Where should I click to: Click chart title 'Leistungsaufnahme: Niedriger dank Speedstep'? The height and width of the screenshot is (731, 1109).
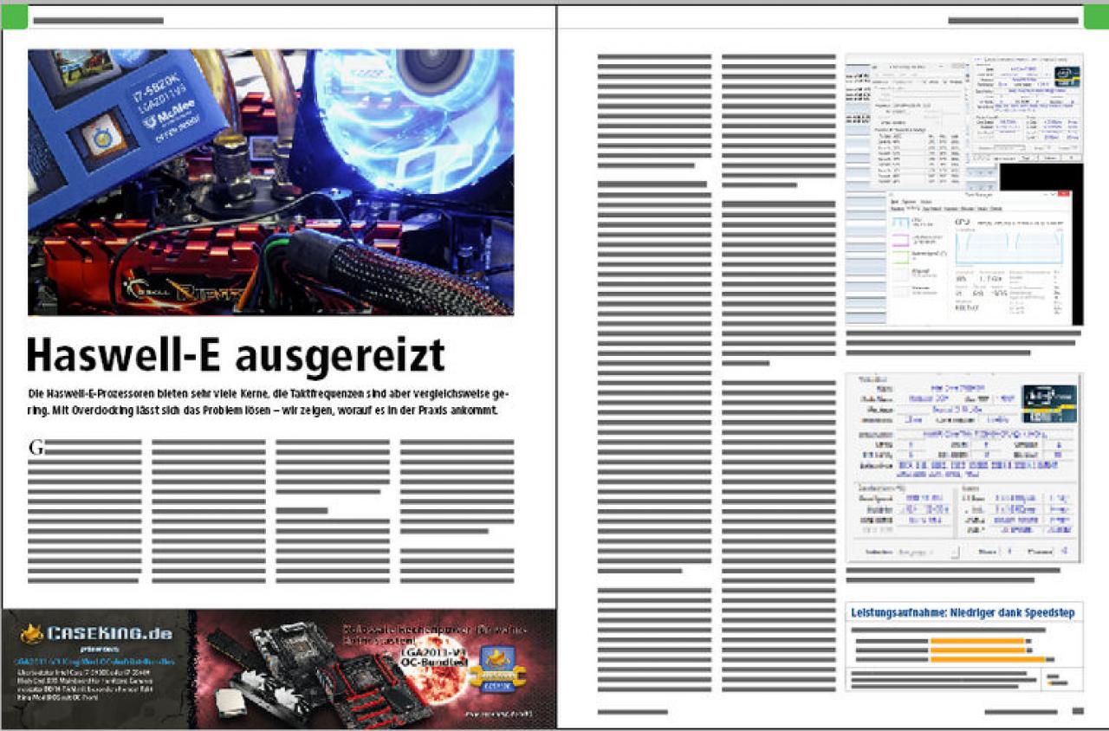[963, 612]
